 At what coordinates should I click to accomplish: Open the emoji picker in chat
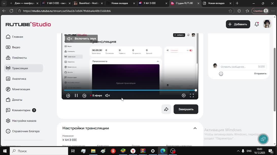(x=221, y=74)
